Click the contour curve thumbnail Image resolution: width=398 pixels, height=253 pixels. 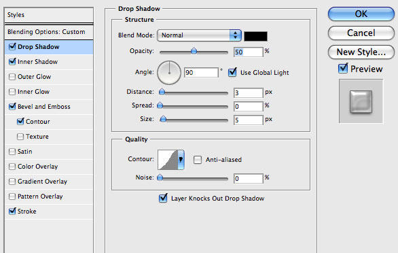pyautogui.click(x=168, y=160)
